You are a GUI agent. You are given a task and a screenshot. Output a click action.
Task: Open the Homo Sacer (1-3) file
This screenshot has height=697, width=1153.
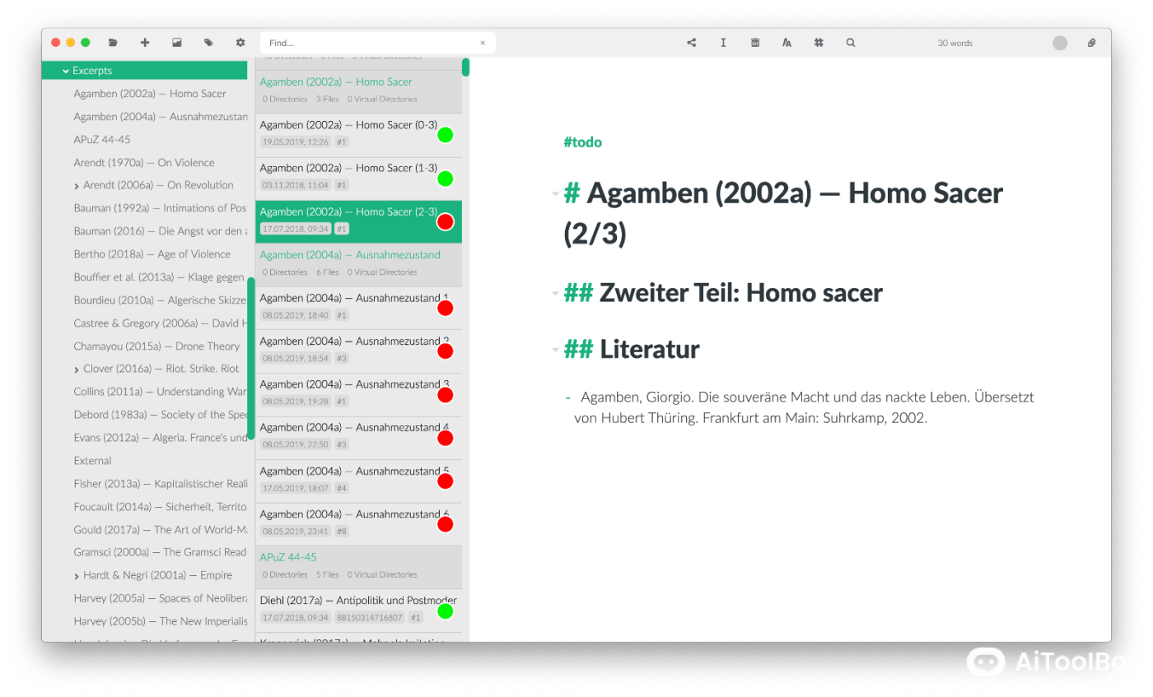pos(348,168)
